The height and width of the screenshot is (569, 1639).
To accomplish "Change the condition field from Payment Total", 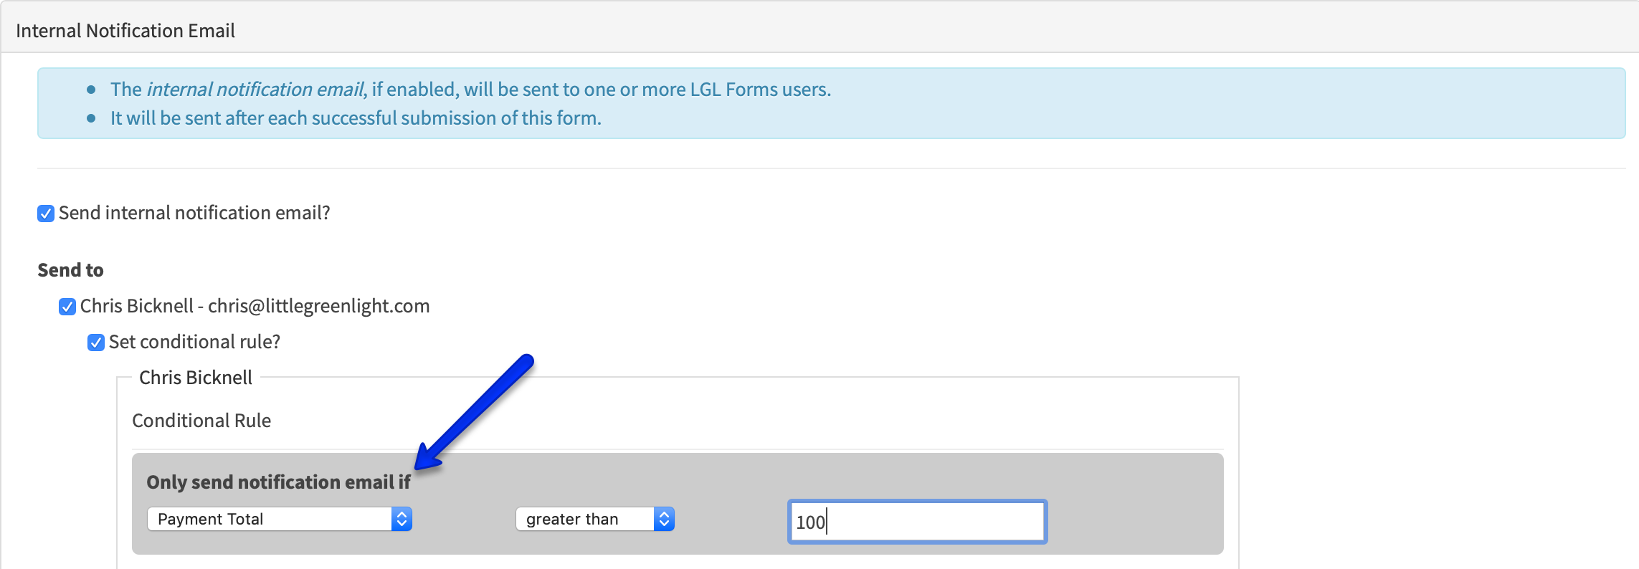I will (280, 519).
